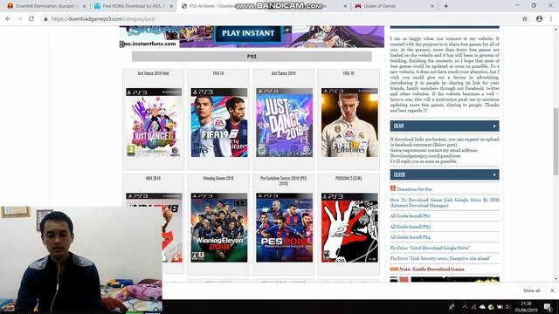Click the browser forward arrow
The width and height of the screenshot is (559, 314).
click(19, 19)
